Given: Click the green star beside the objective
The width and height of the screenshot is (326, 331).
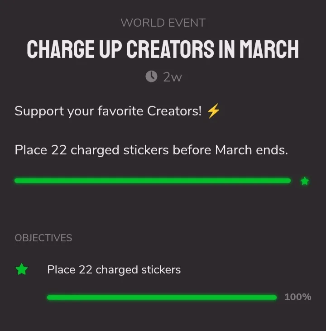Looking at the screenshot, I should click(x=21, y=270).
